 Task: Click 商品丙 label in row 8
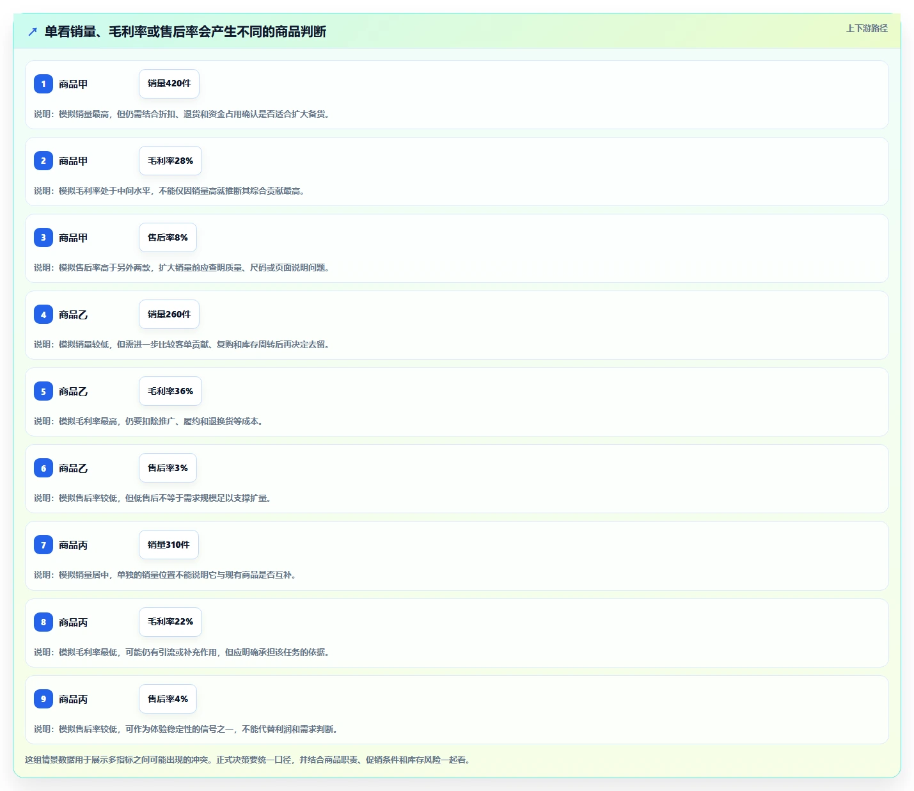tap(74, 622)
